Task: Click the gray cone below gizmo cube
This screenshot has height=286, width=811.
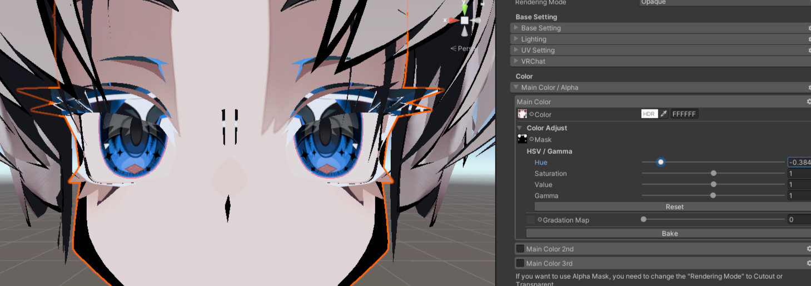Action: pos(465,31)
